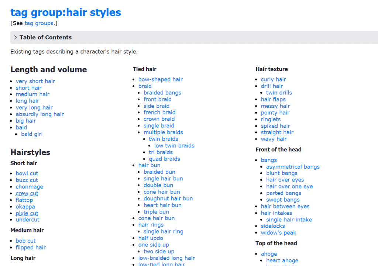Go to the heart ahoge tag

(x=282, y=260)
